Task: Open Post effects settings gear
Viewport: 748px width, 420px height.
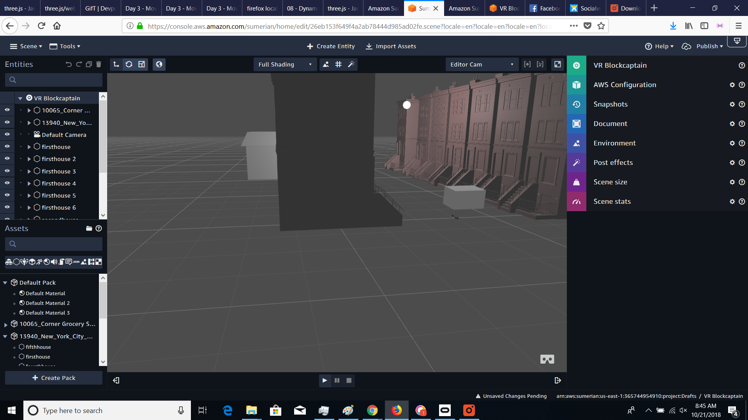Action: coord(732,163)
